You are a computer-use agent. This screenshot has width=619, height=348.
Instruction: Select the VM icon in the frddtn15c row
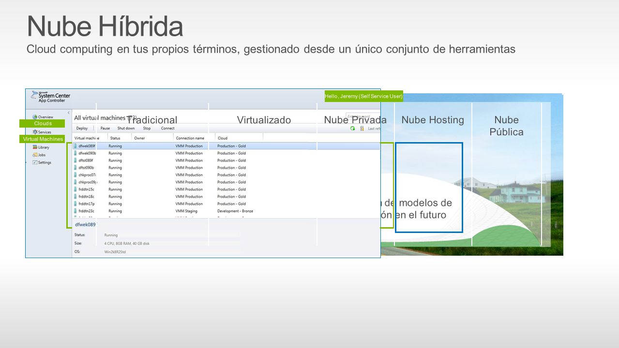point(75,189)
